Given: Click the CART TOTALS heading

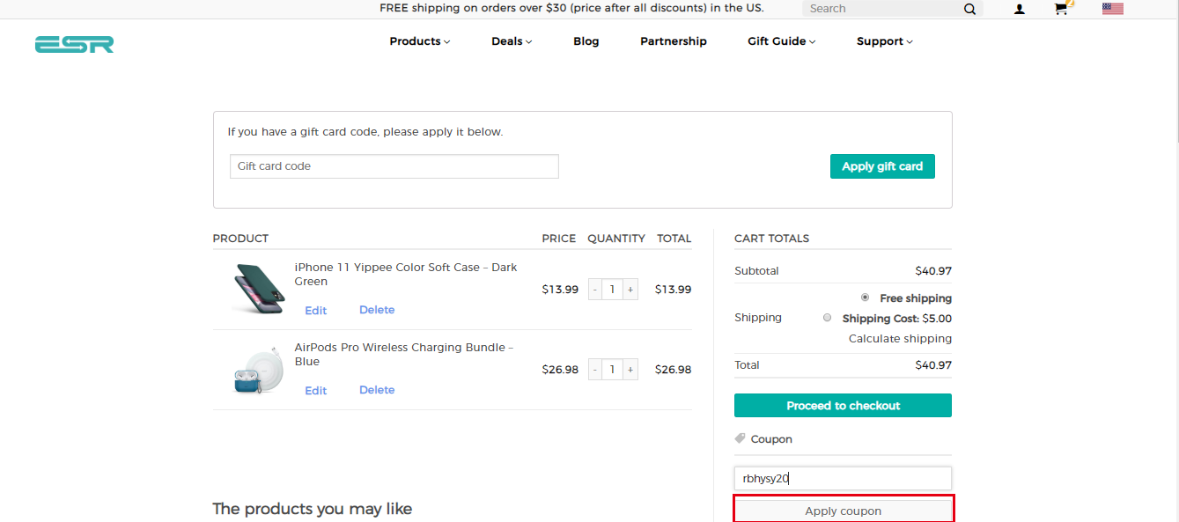Looking at the screenshot, I should point(772,239).
